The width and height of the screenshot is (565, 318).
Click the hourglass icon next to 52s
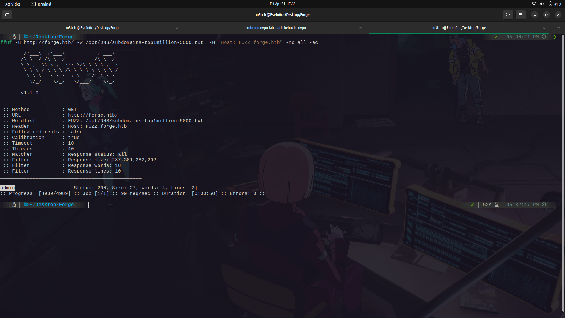click(496, 204)
